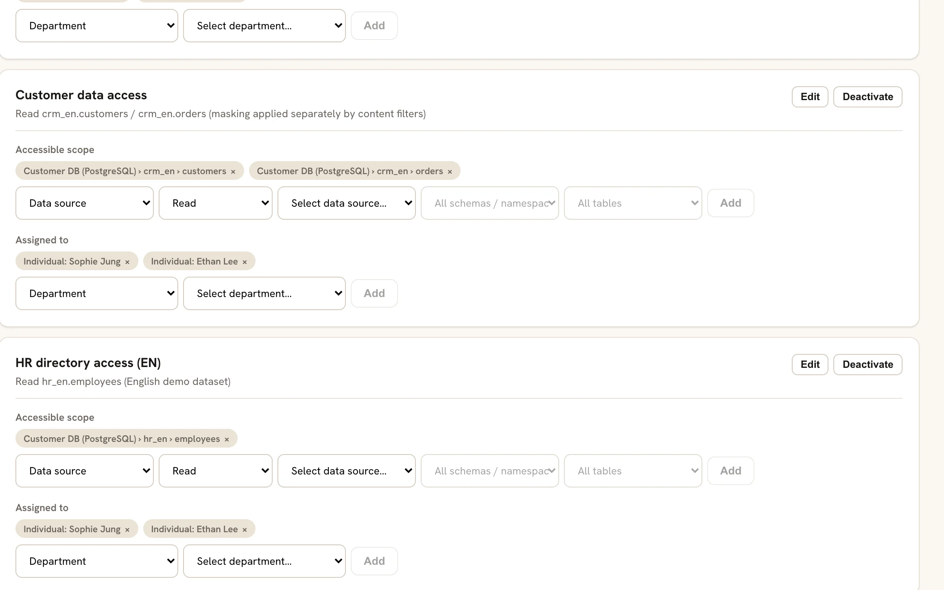Deactivate HR directory access (EN) policy

pos(868,365)
